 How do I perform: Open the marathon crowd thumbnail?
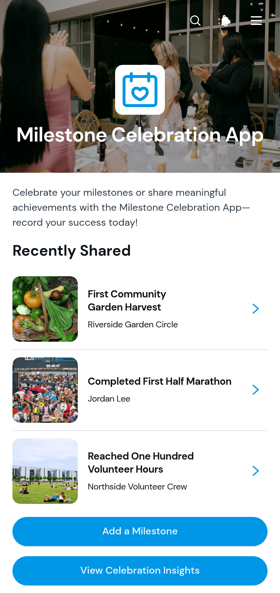point(45,390)
